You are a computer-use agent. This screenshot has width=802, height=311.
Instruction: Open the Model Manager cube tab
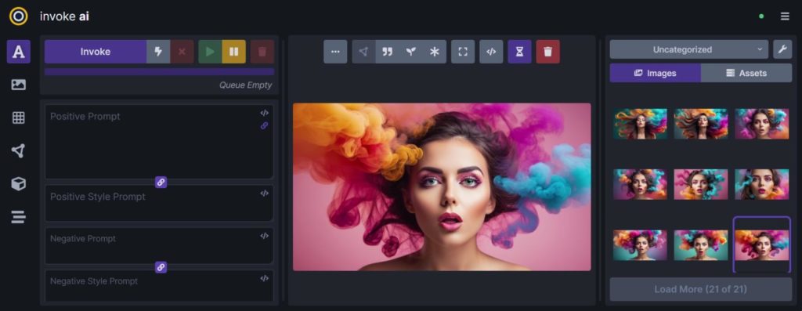point(19,184)
